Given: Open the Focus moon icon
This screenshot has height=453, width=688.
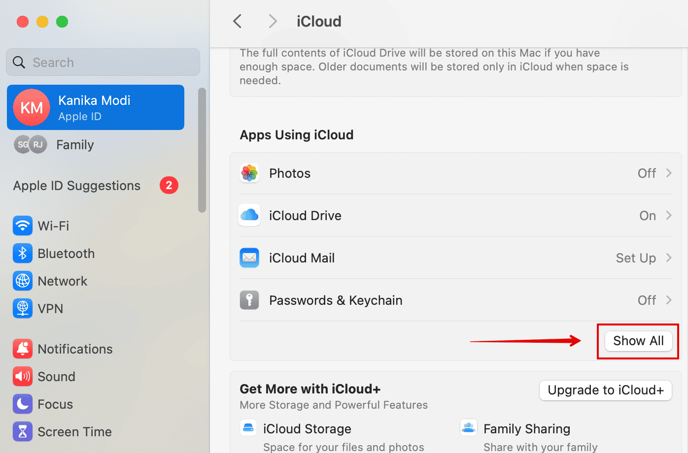Looking at the screenshot, I should point(23,404).
